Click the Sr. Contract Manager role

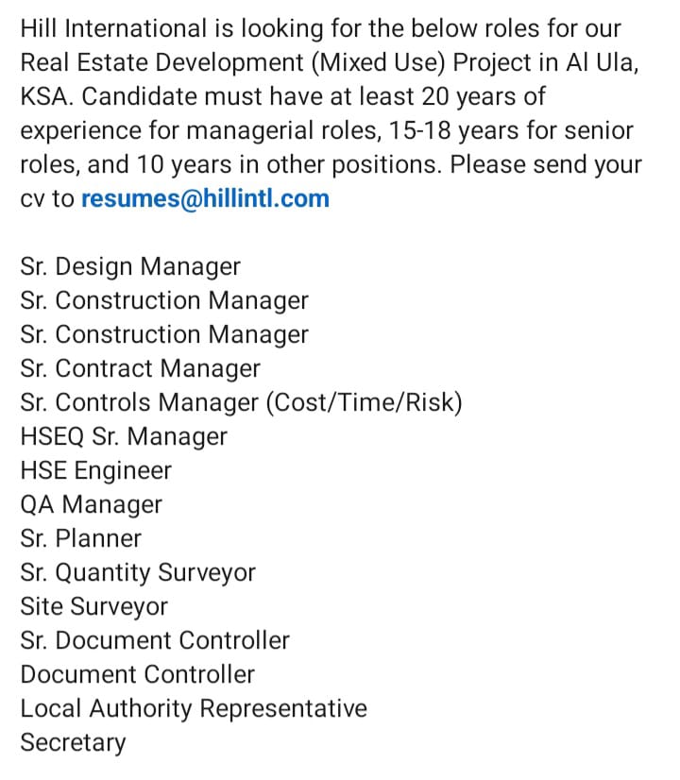[x=141, y=369]
